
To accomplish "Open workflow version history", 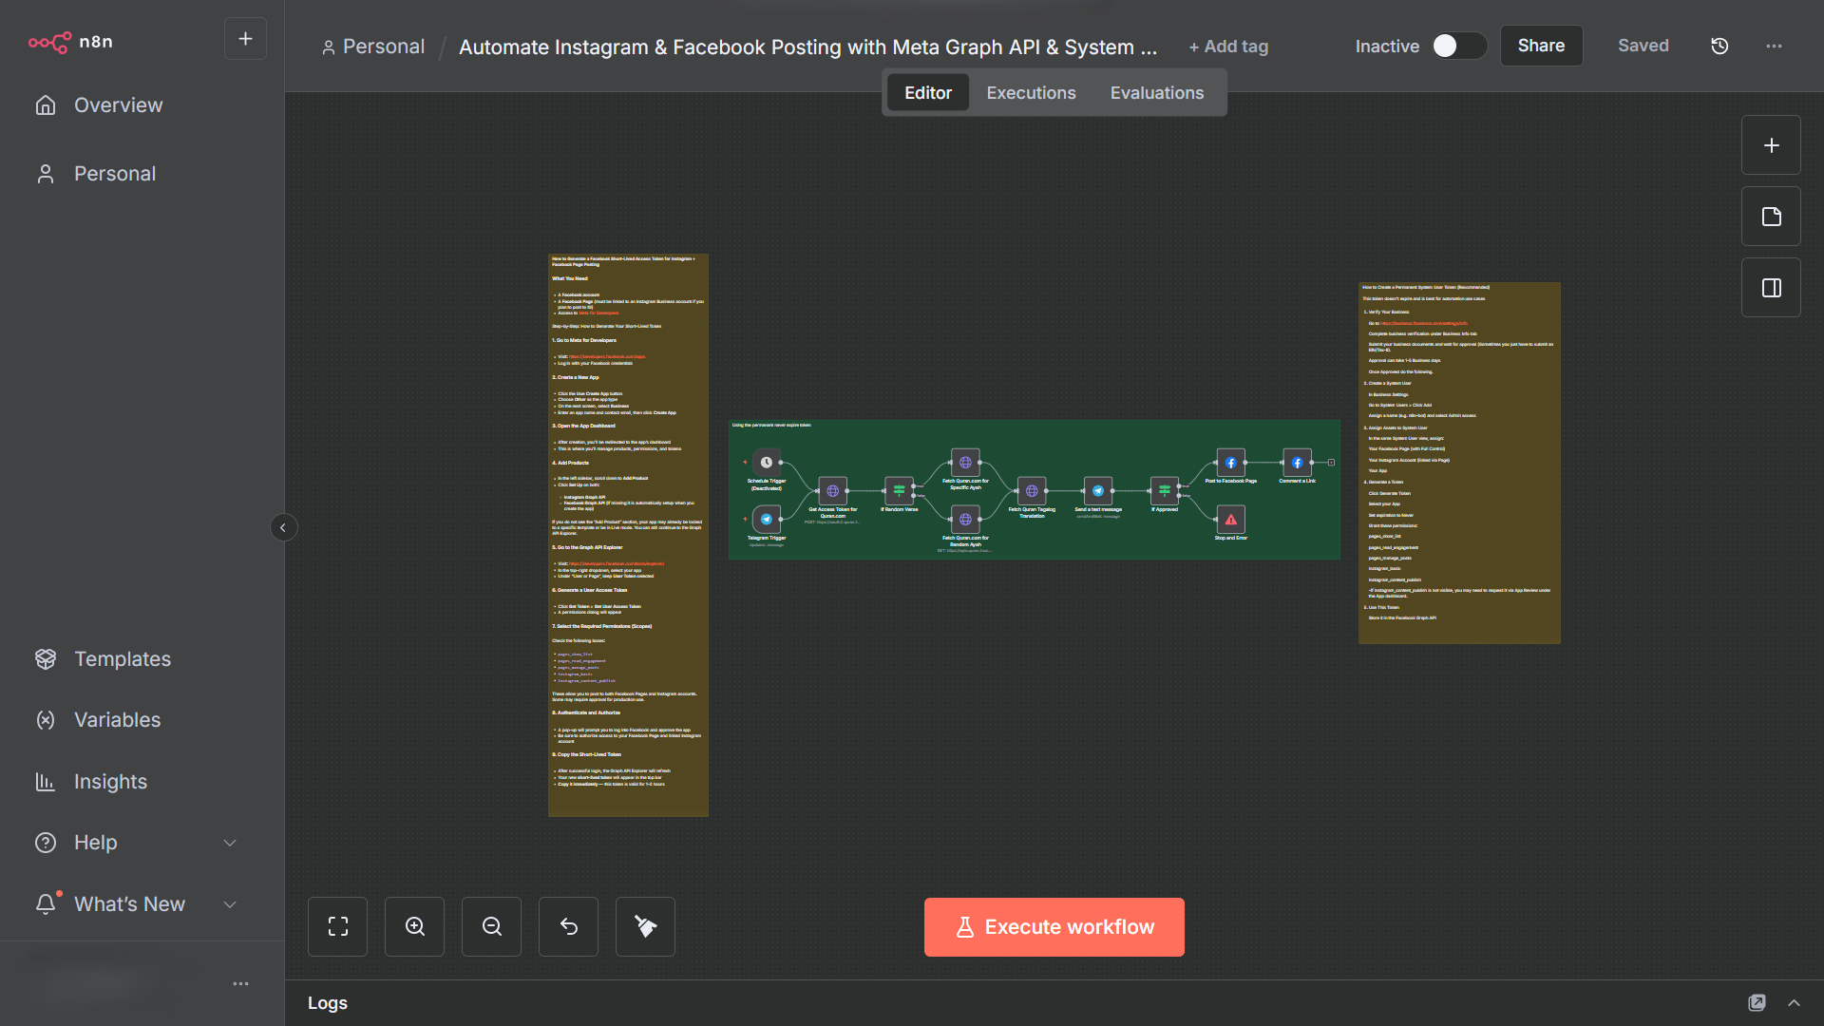I will (1719, 46).
